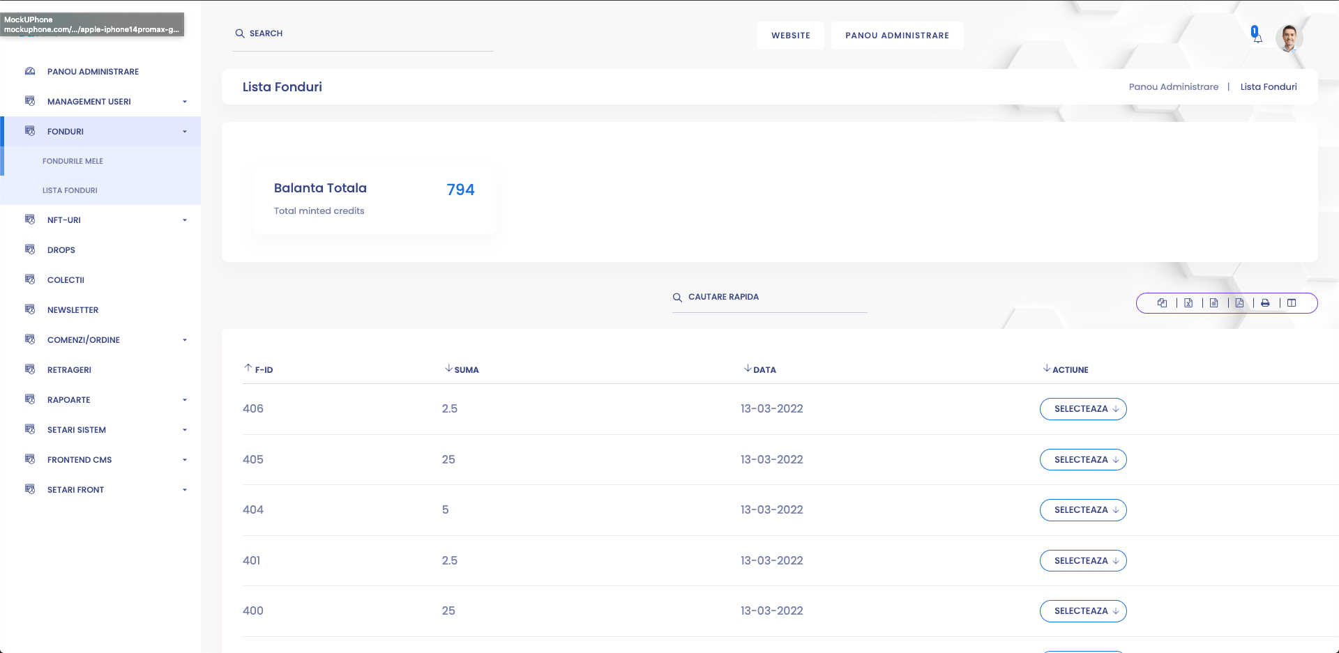Viewport: 1339px width, 653px height.
Task: Expand the Setari Front menu arrow
Action: coord(185,490)
